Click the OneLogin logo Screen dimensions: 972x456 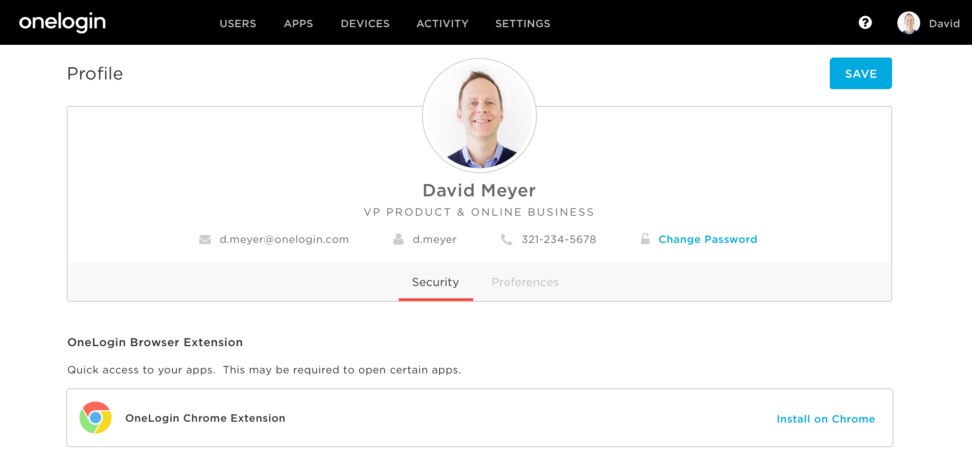(62, 22)
